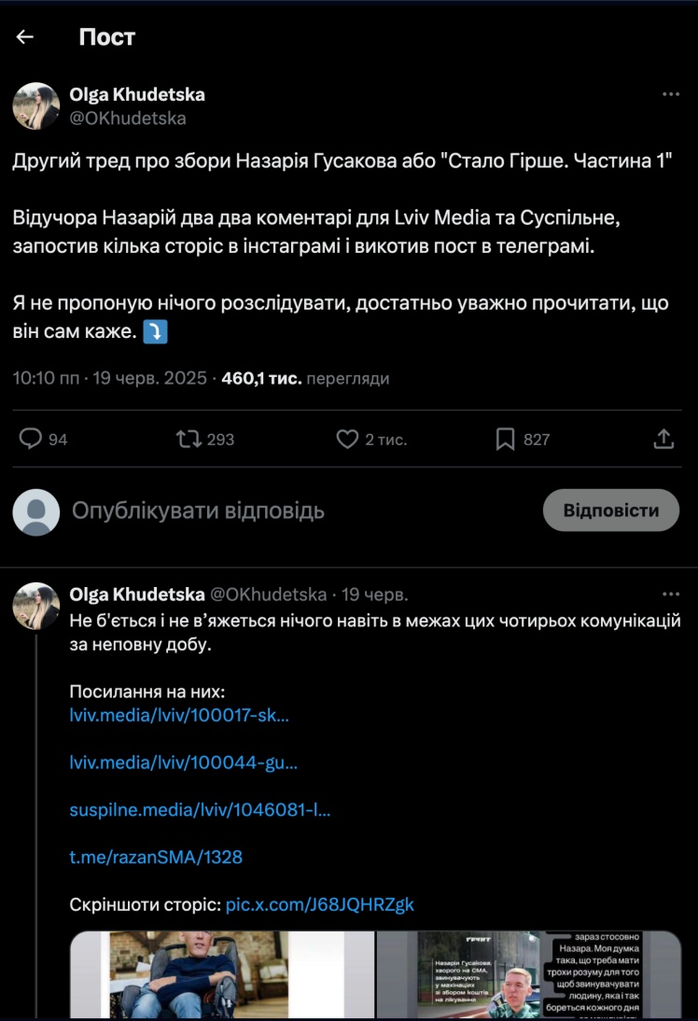Follow the suspilne.media/lviv/1046081 link
The image size is (698, 1021).
click(x=200, y=810)
